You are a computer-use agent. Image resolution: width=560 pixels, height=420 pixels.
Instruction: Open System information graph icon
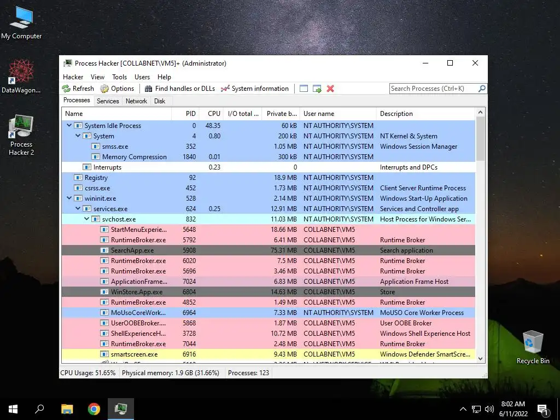(225, 89)
